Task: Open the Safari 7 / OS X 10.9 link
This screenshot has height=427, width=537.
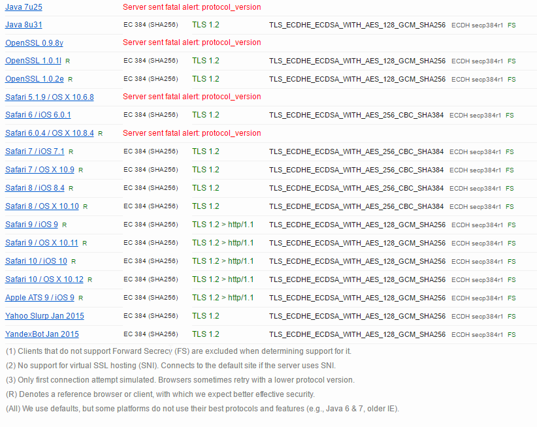Action: click(x=40, y=169)
